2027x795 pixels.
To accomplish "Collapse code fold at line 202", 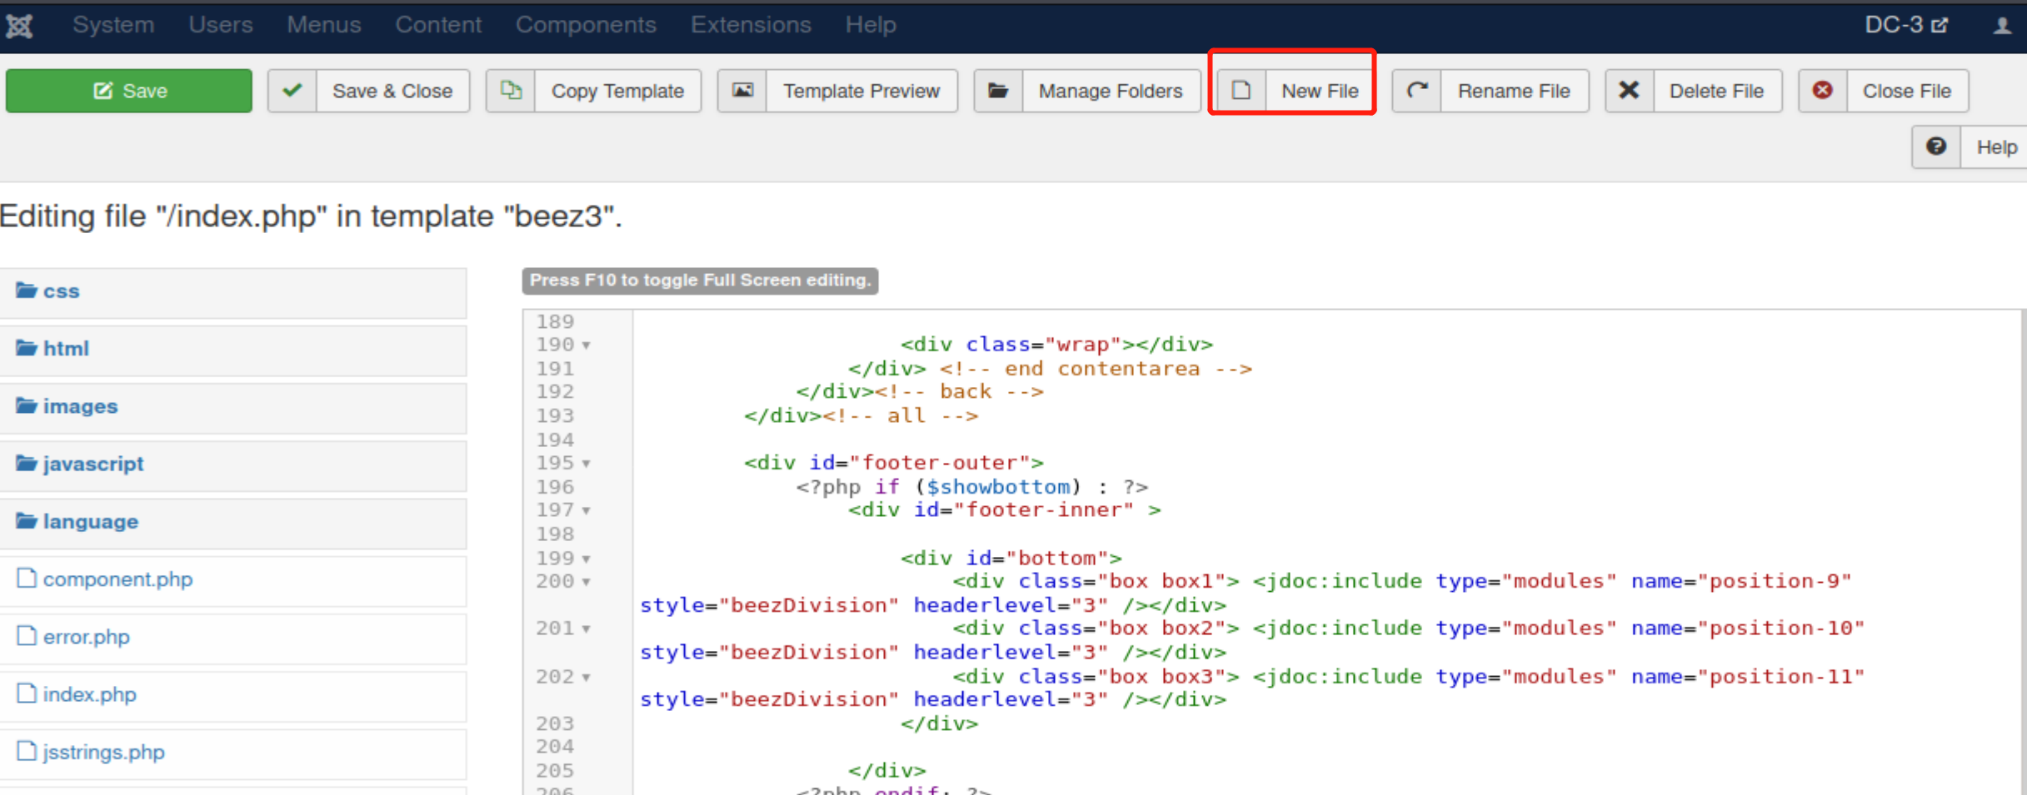I will pyautogui.click(x=587, y=678).
